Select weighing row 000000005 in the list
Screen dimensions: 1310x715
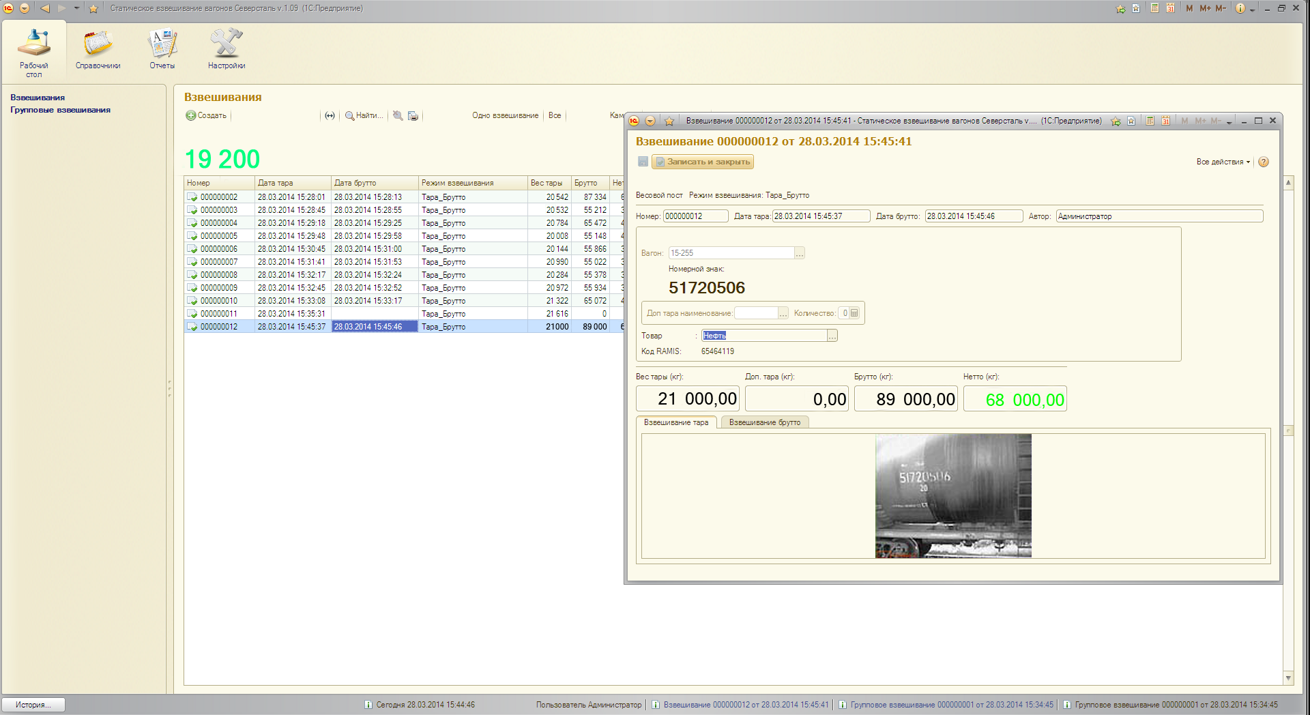tap(219, 236)
